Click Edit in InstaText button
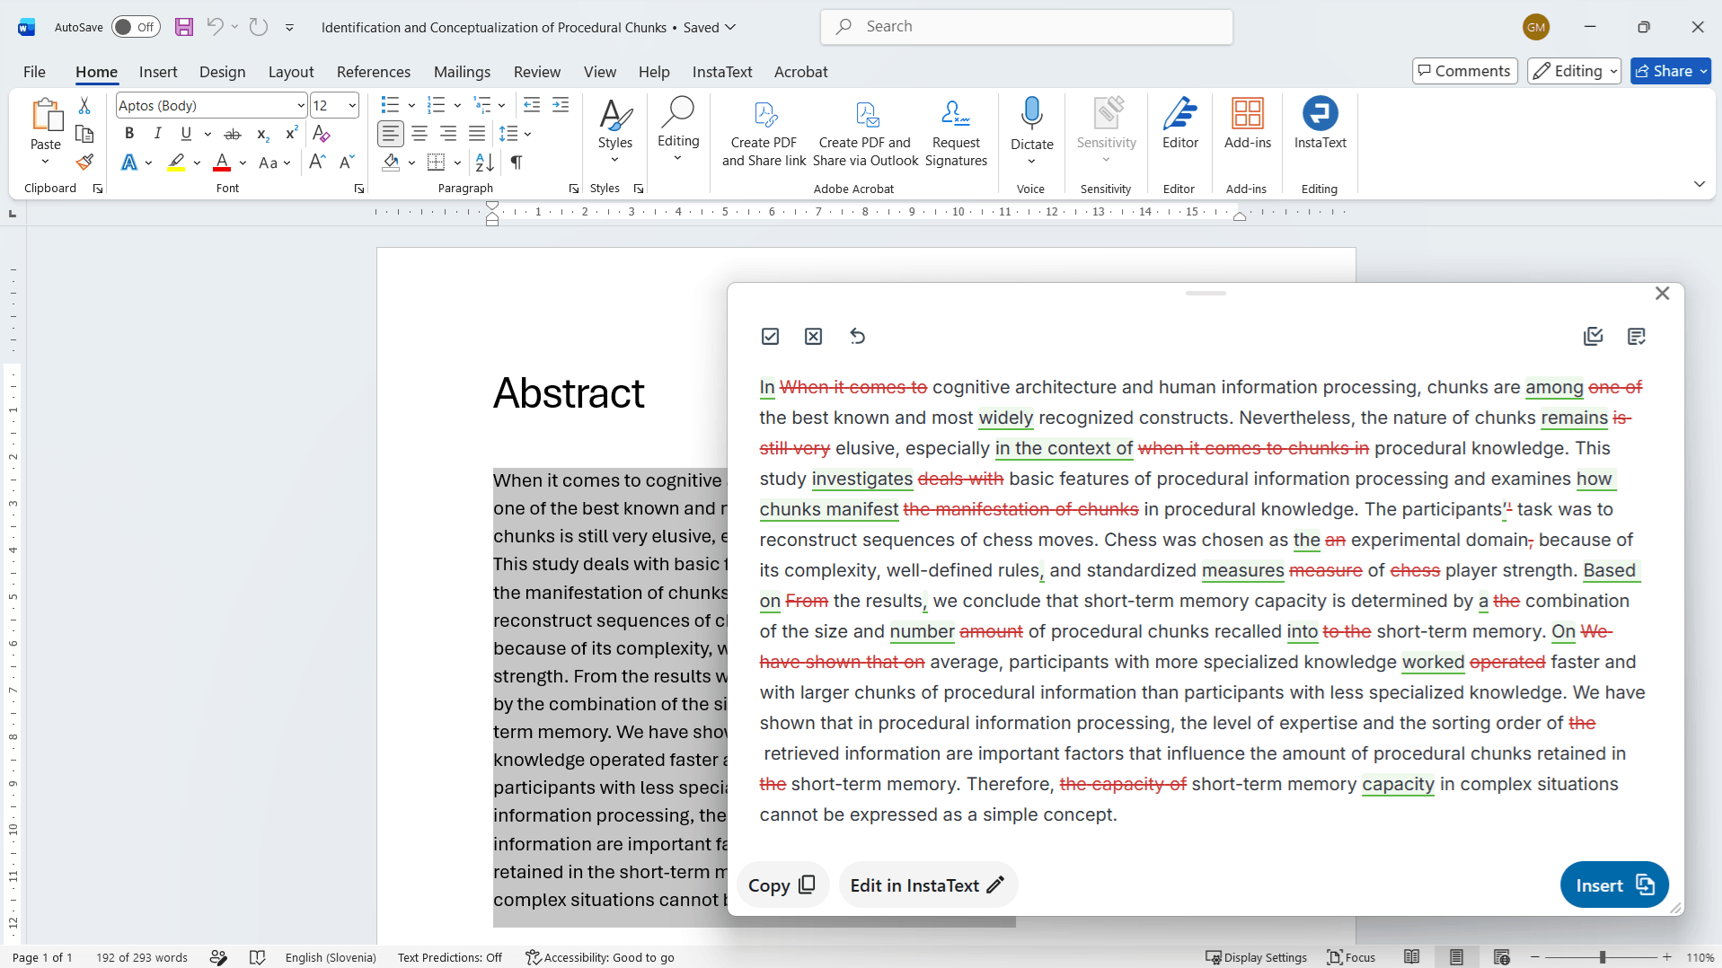Image resolution: width=1722 pixels, height=968 pixels. 928,885
